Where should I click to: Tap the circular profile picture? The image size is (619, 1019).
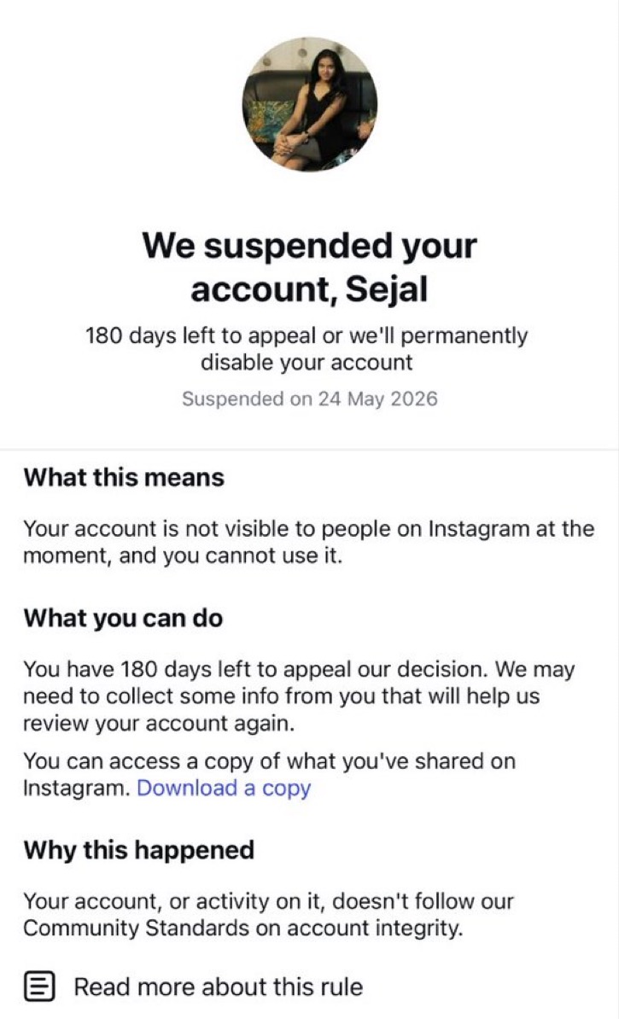point(309,105)
